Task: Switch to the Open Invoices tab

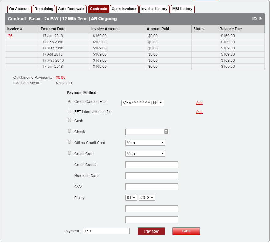Action: 124,9
